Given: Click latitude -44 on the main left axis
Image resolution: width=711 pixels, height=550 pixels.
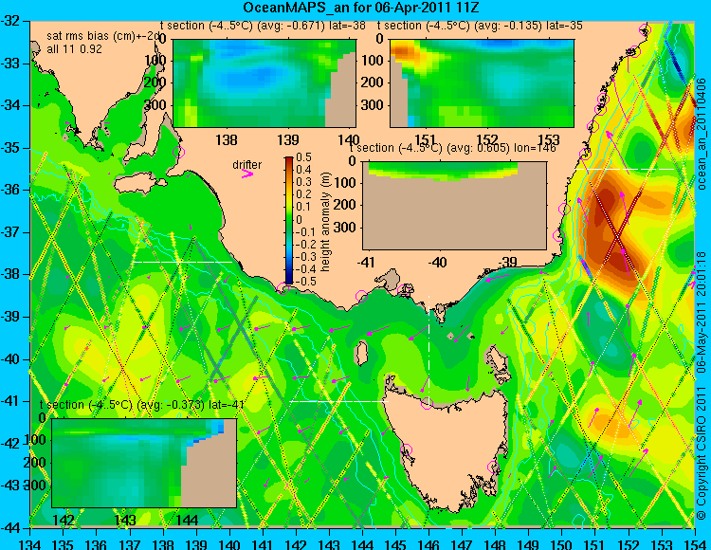Looking at the screenshot, I should click(10, 528).
